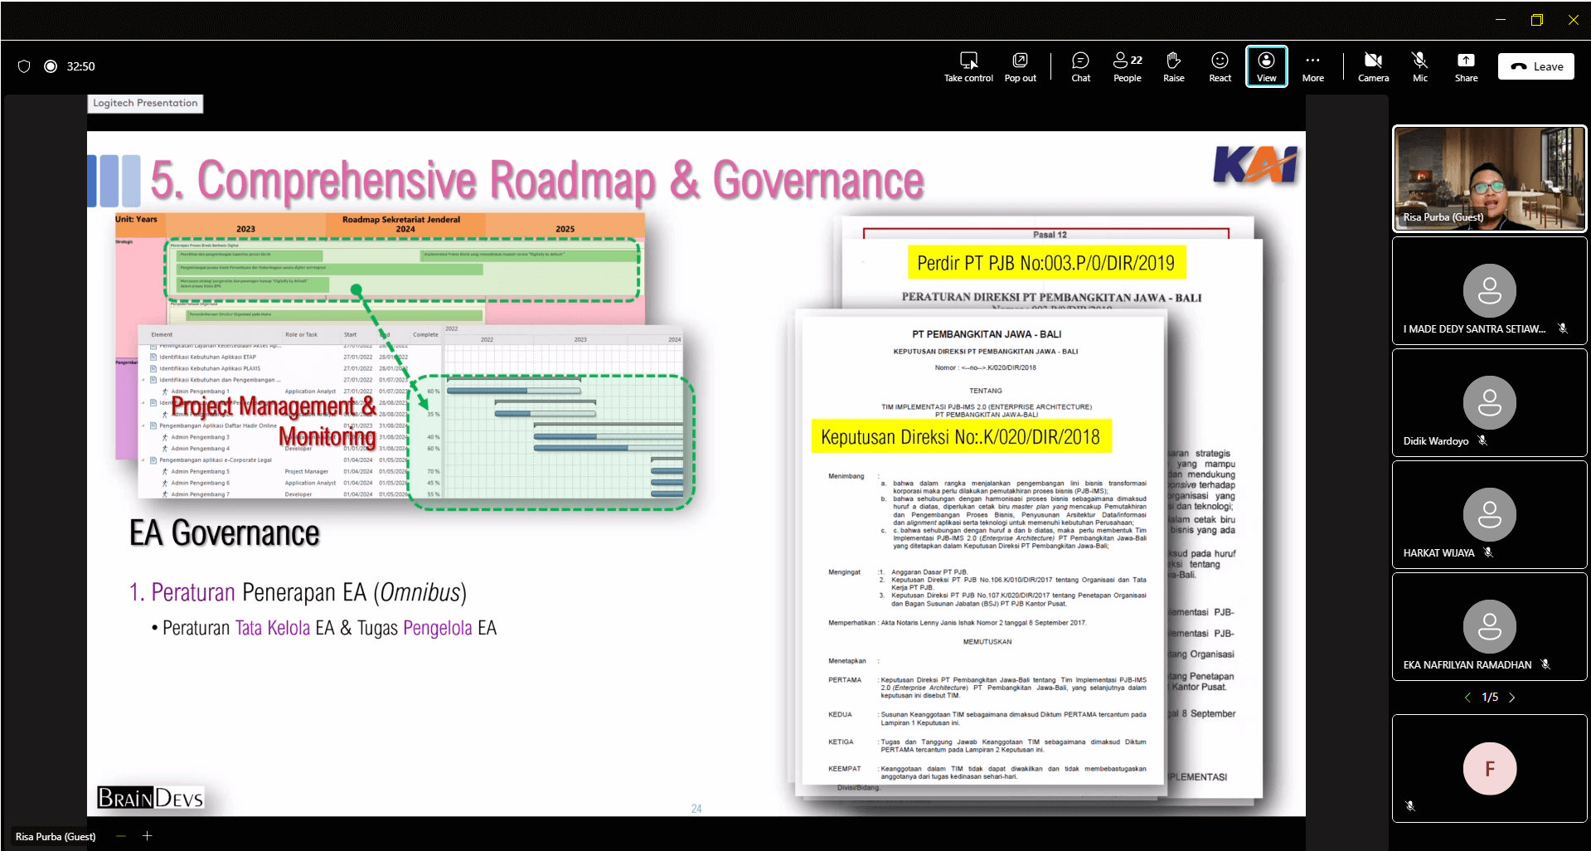The height and width of the screenshot is (851, 1591).
Task: Click the shield security icon
Action: pyautogui.click(x=24, y=66)
